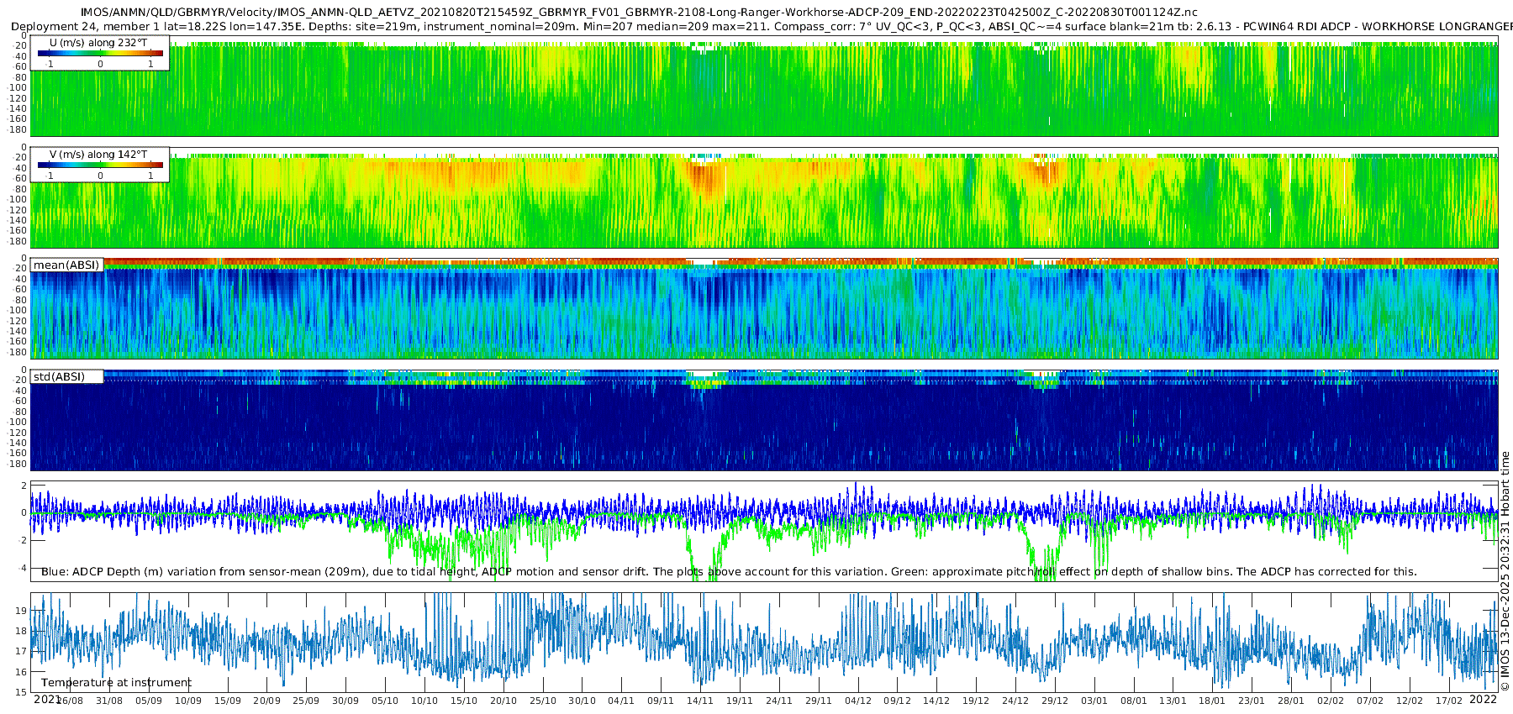Click the U velocity colorbar legend

pyautogui.click(x=100, y=54)
